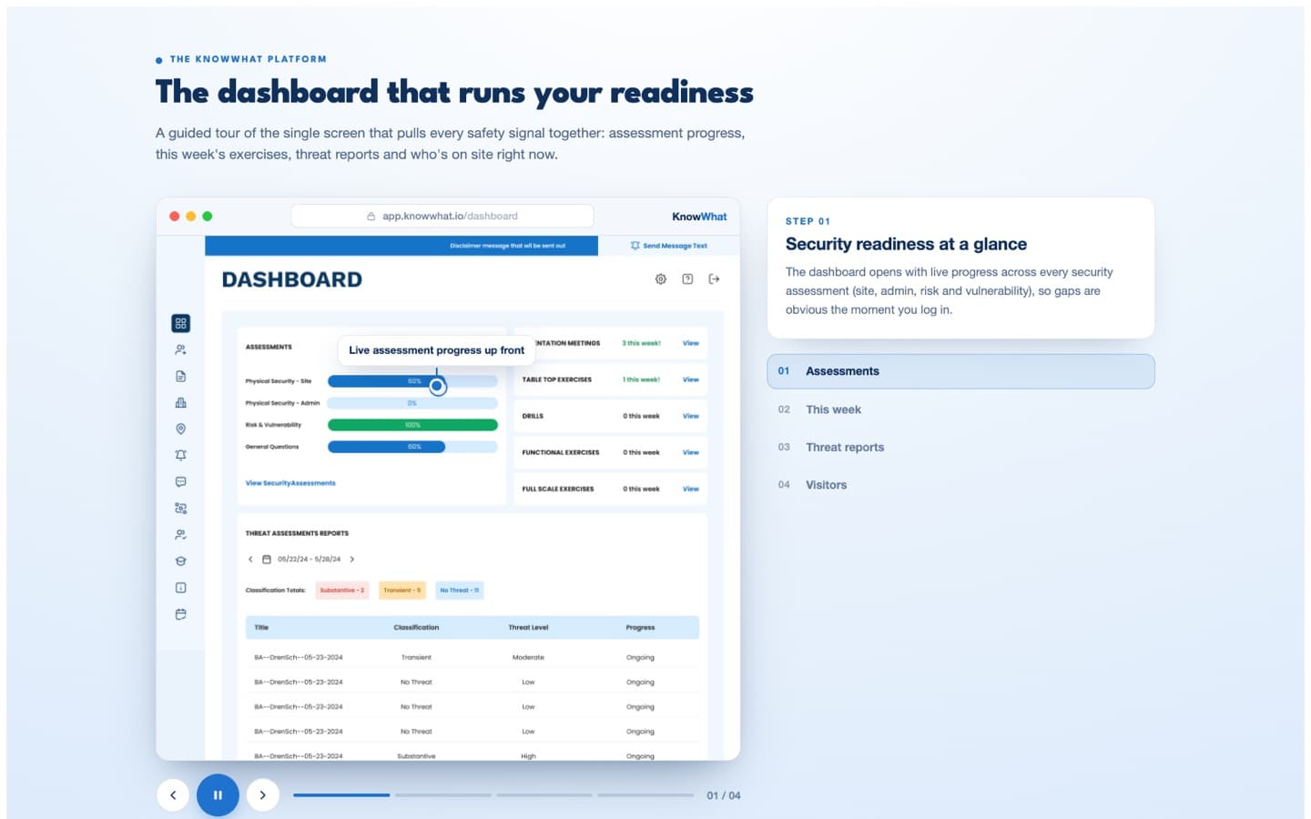
Task: Click the fourth segment of tour progress bar
Action: 645,795
